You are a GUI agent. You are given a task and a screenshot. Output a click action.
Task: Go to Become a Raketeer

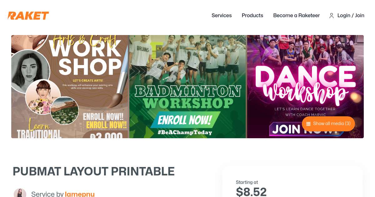click(x=297, y=15)
